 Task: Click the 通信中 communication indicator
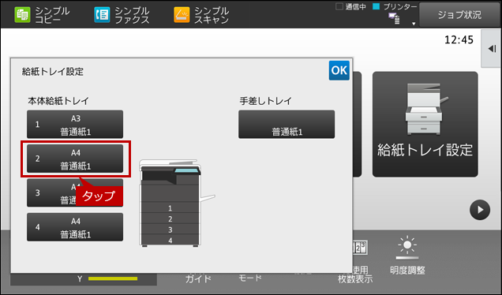[350, 7]
